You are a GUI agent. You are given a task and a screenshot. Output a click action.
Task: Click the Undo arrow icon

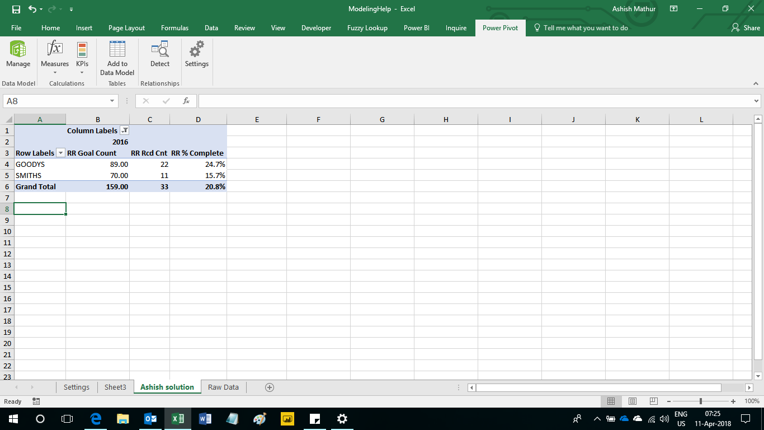pyautogui.click(x=33, y=9)
